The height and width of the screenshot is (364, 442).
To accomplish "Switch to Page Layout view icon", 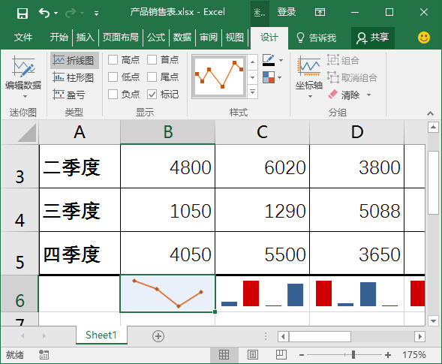I will [x=253, y=355].
